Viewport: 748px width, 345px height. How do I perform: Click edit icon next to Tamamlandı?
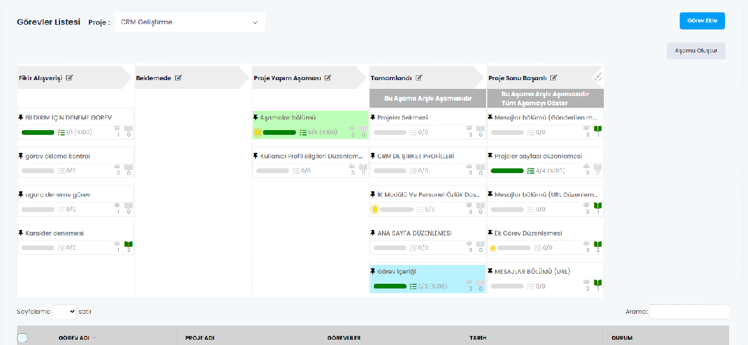pos(419,78)
